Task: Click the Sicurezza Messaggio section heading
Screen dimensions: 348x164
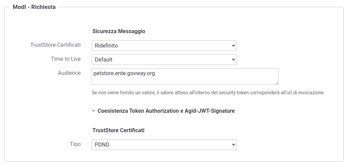Action: [119, 31]
